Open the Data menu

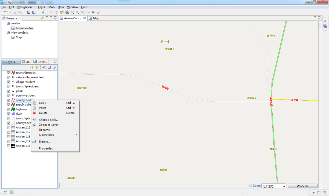coord(61,7)
